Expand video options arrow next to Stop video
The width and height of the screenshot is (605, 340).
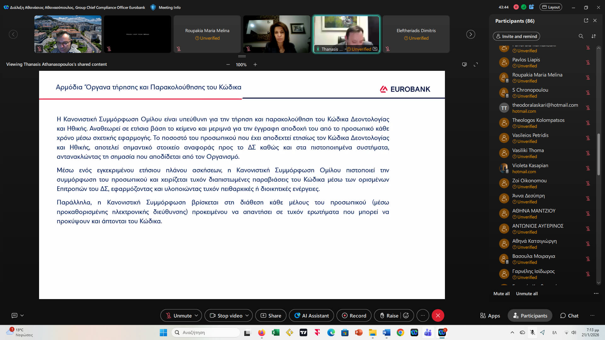click(x=247, y=315)
